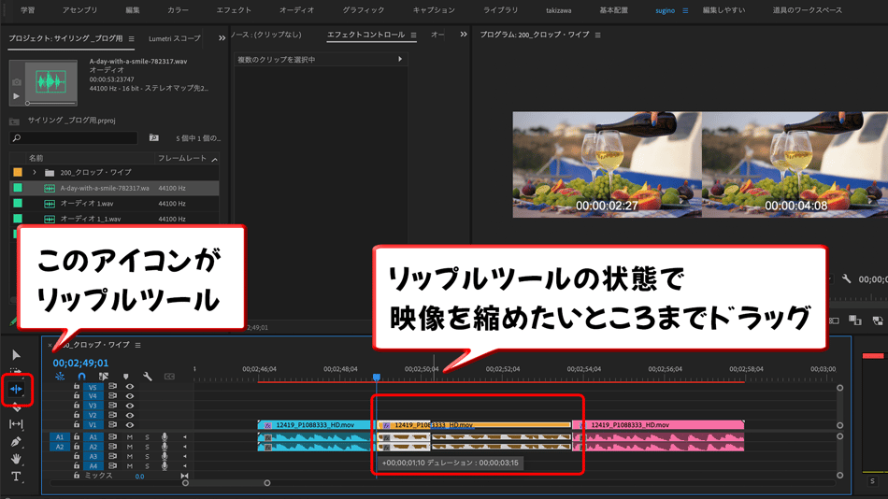Image resolution: width=888 pixels, height=499 pixels.
Task: Solo audio track A2
Action: 147,447
